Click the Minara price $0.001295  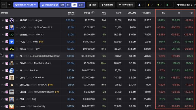coord(89,35)
